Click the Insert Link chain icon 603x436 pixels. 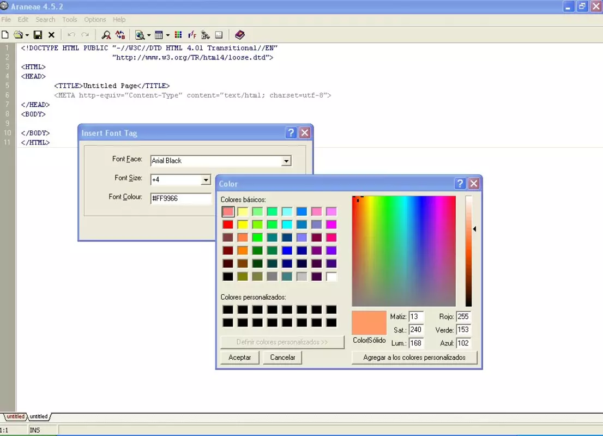tap(206, 35)
